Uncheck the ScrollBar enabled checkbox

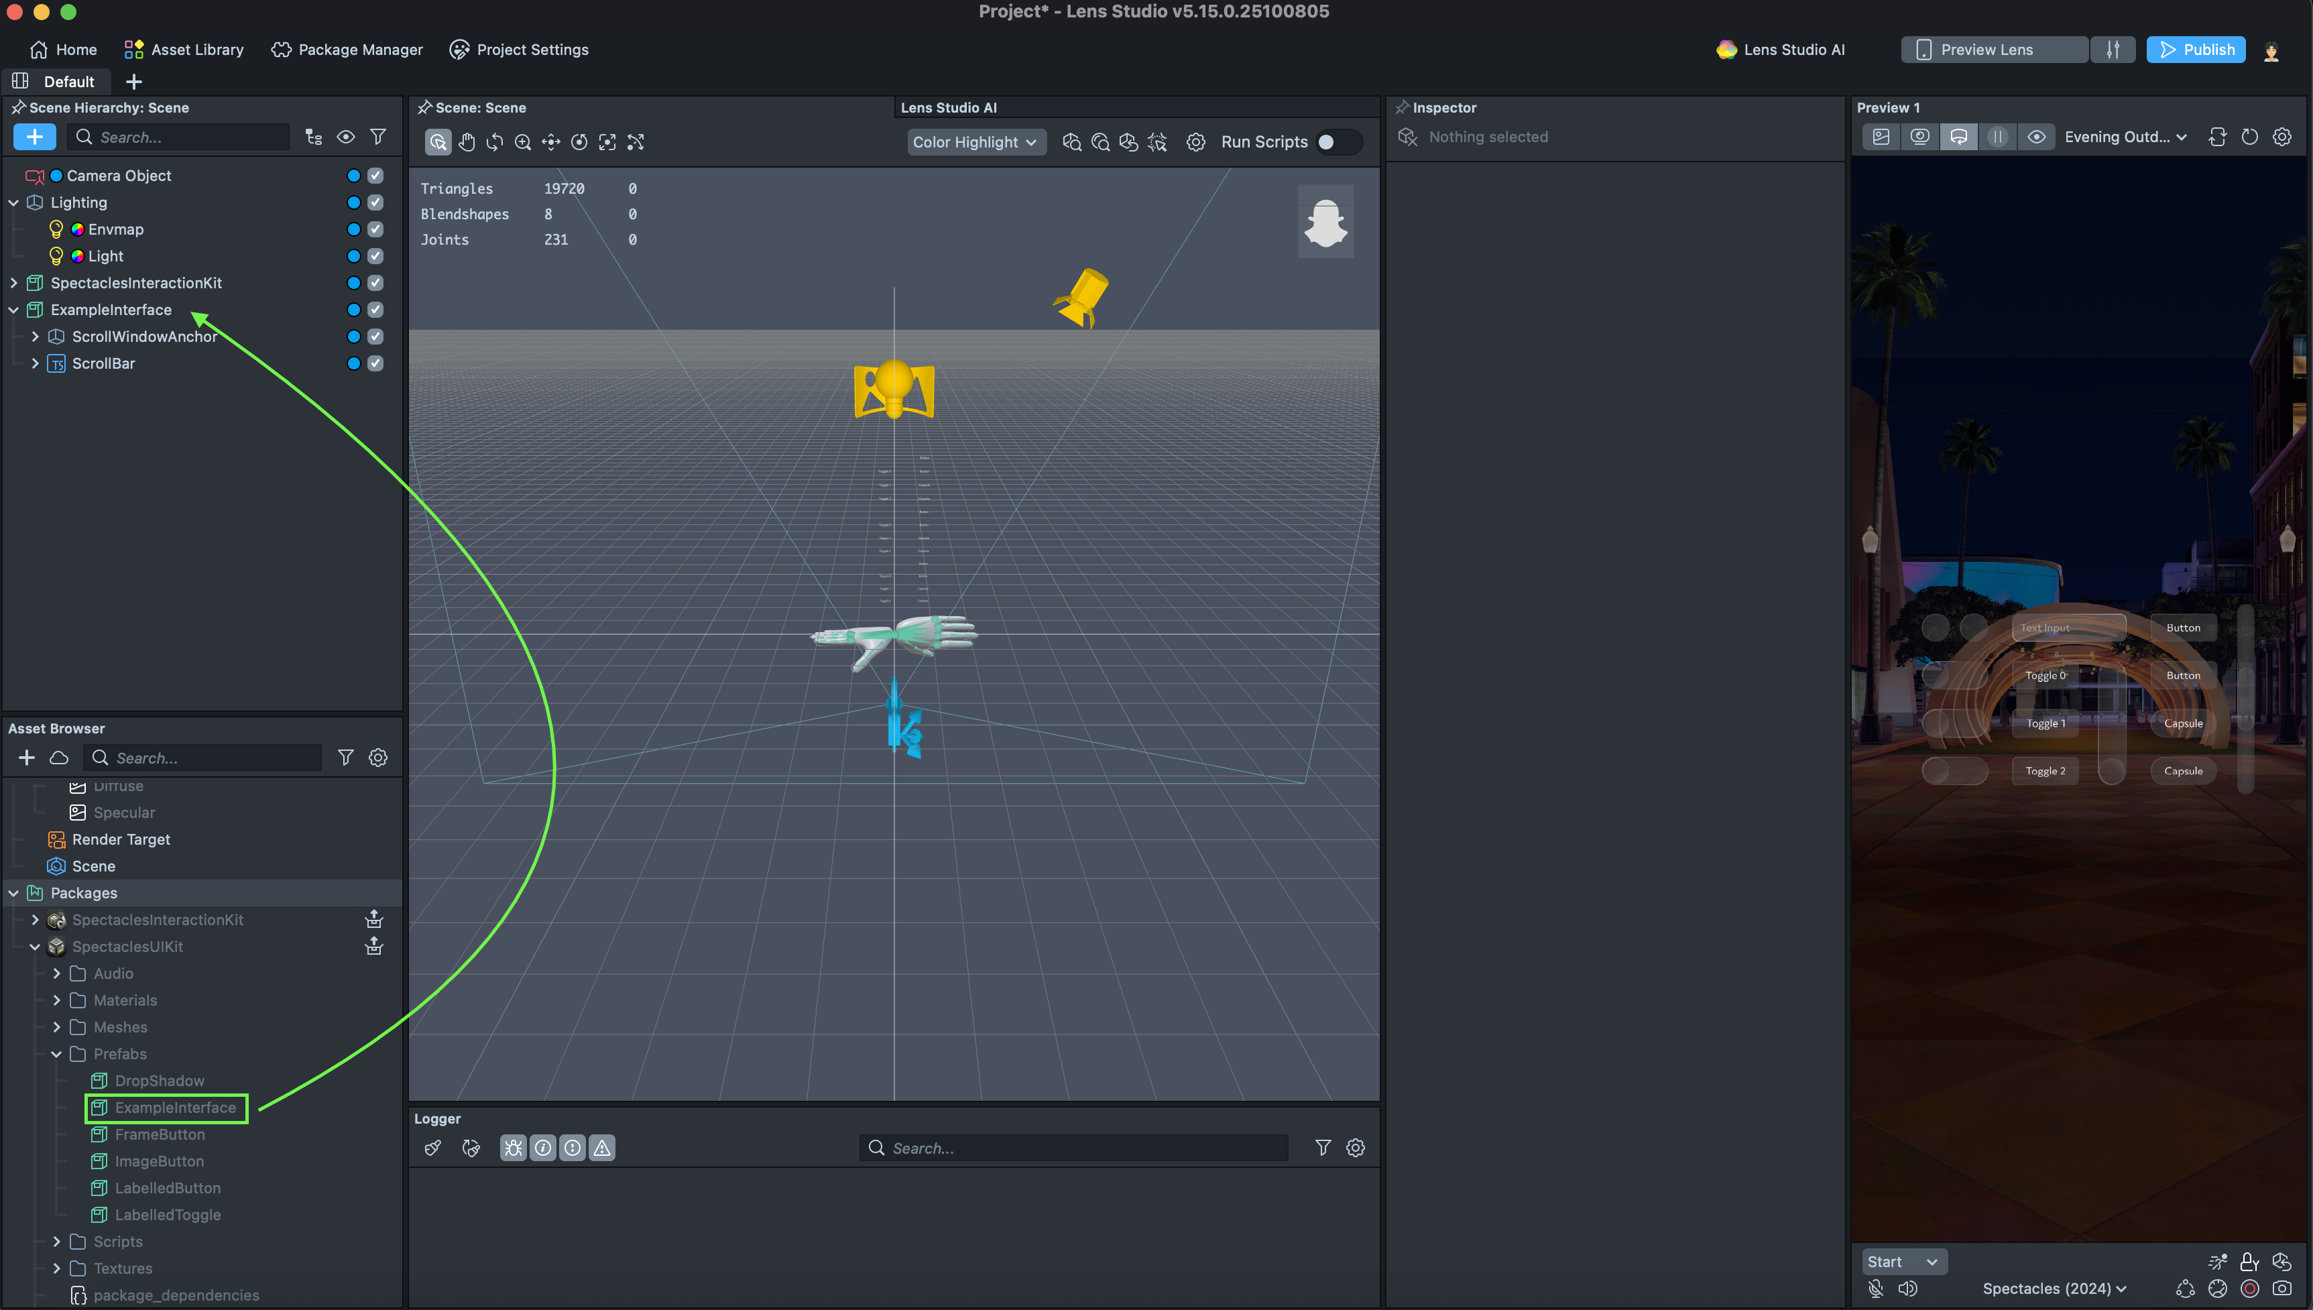[x=375, y=363]
